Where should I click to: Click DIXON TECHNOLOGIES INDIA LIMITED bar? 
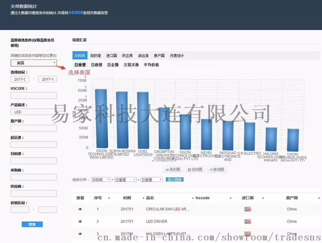tap(101, 119)
